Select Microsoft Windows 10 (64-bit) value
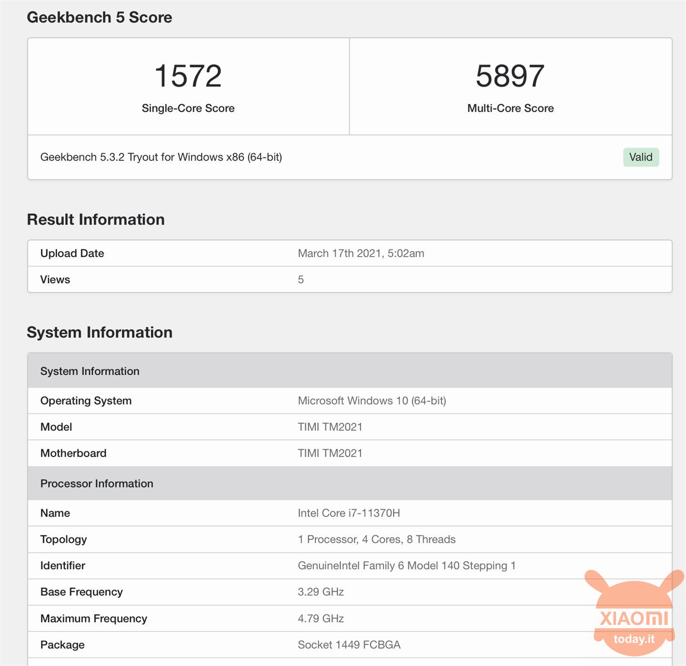 coord(372,400)
